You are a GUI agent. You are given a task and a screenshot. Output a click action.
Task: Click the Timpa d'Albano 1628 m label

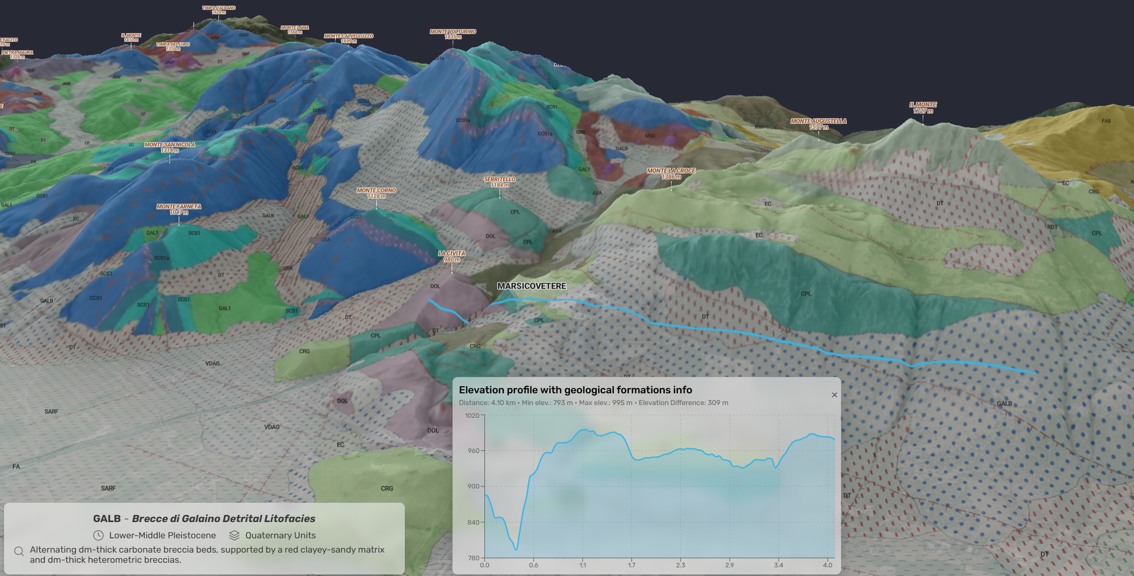(218, 10)
